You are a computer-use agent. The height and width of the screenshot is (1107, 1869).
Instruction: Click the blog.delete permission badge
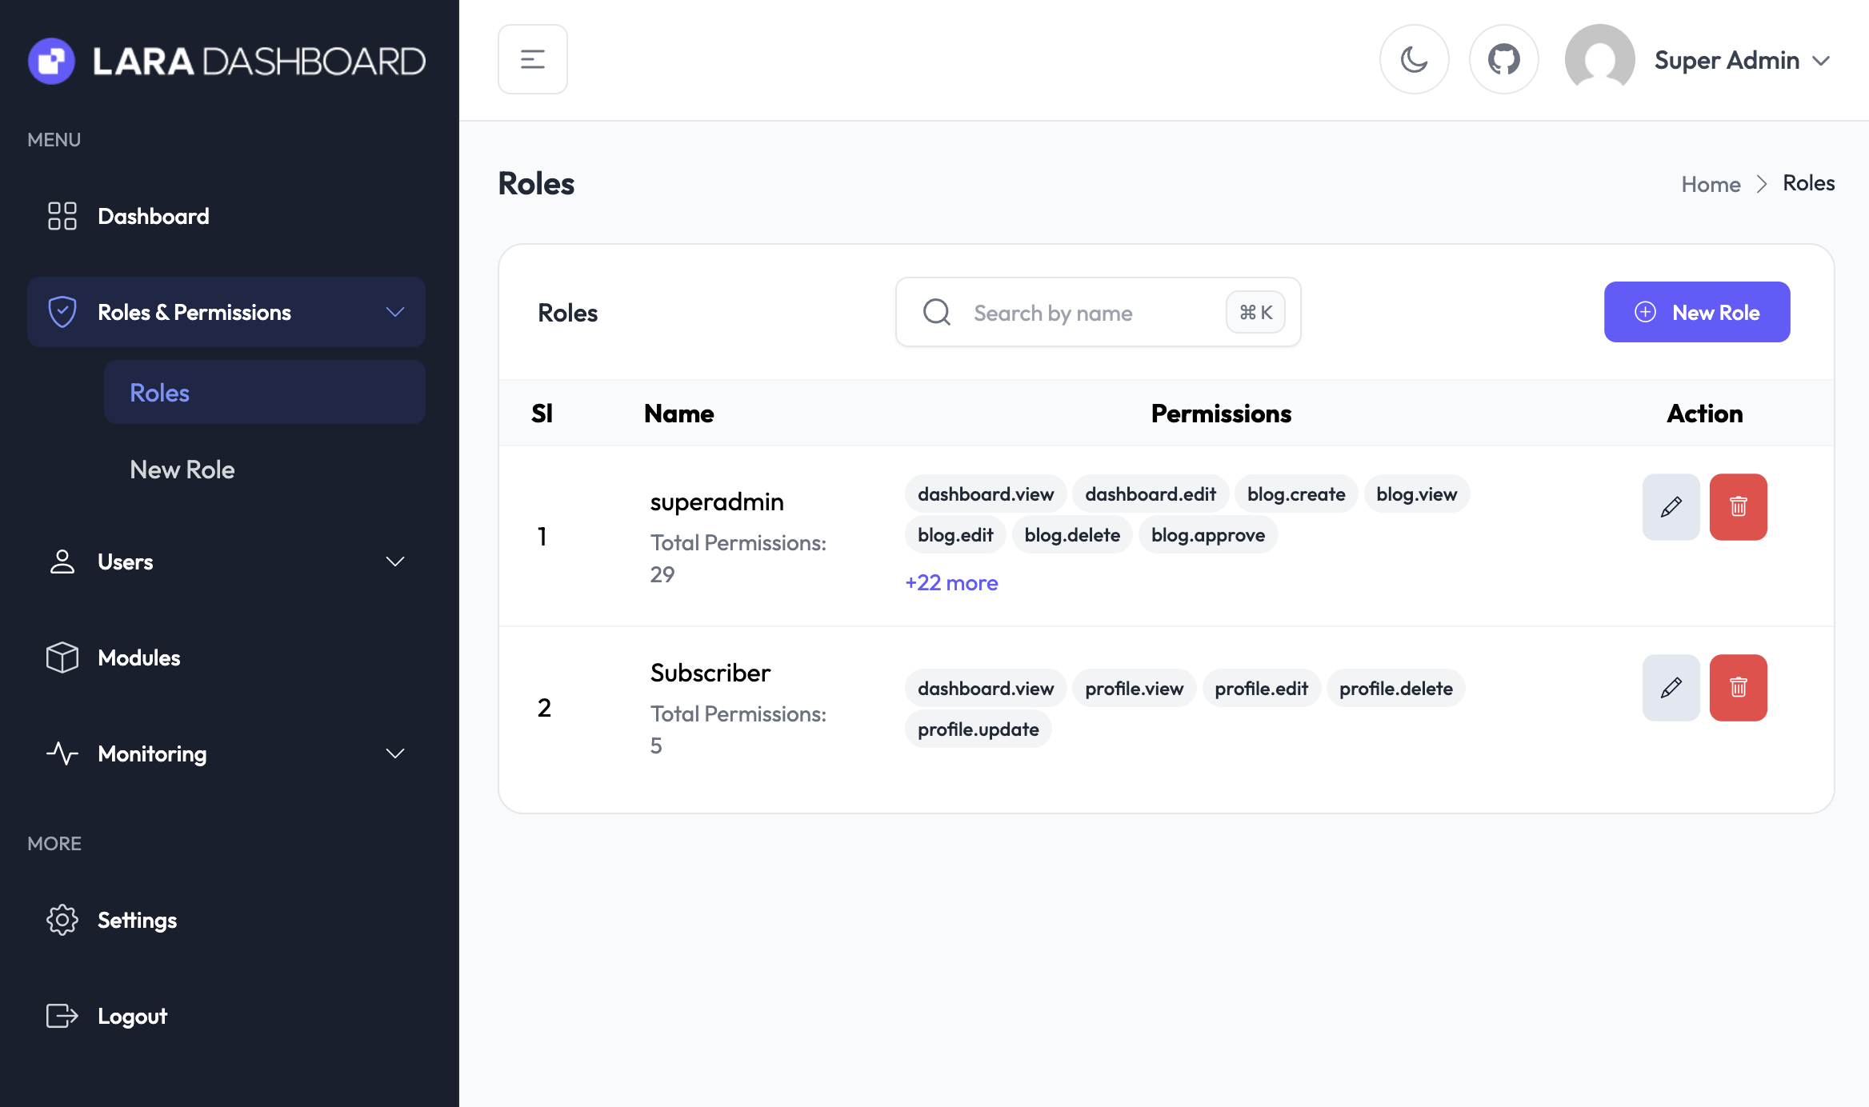[x=1072, y=535]
